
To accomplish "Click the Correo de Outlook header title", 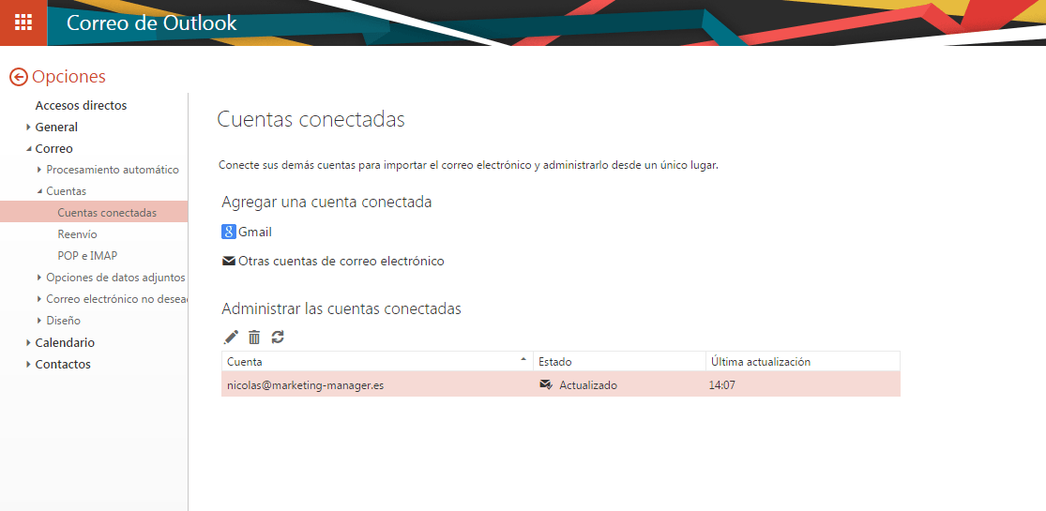I will click(151, 23).
